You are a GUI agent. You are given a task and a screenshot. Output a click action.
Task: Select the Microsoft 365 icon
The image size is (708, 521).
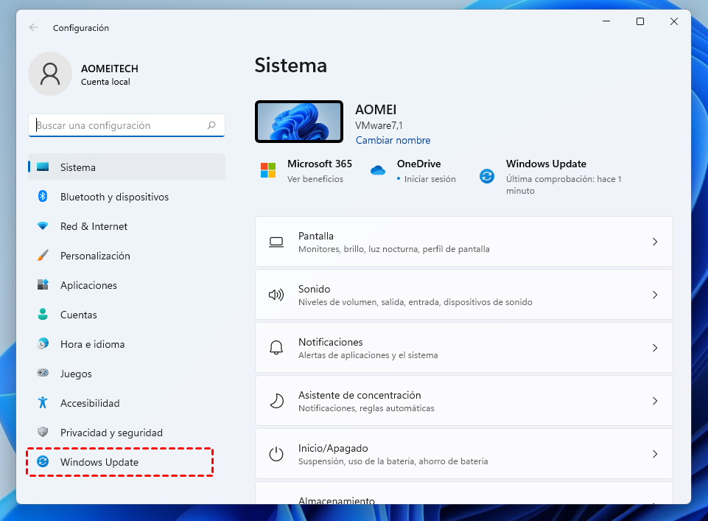coord(268,169)
